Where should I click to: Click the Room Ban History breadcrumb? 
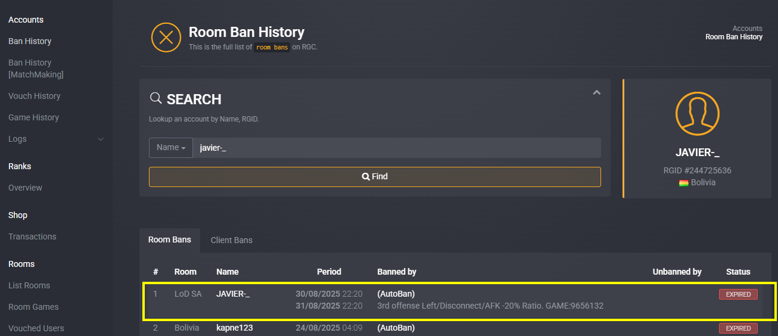click(x=734, y=37)
